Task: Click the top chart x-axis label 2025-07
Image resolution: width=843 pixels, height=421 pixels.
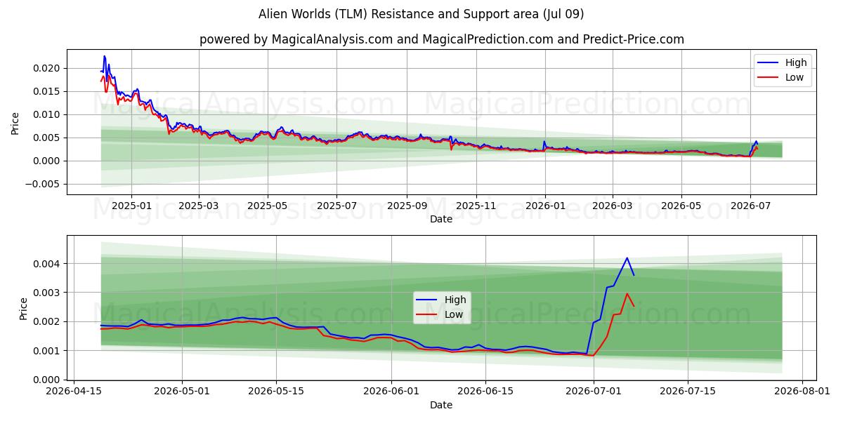Action: tap(336, 206)
